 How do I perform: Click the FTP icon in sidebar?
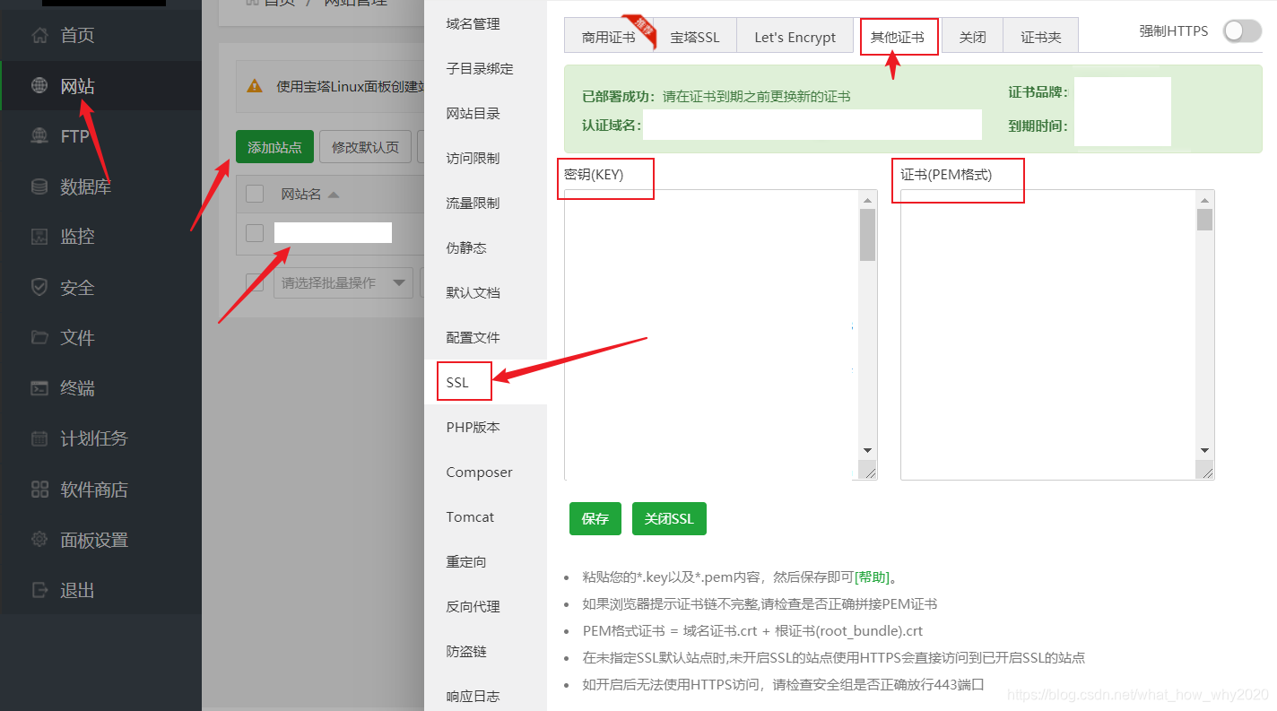click(x=39, y=136)
